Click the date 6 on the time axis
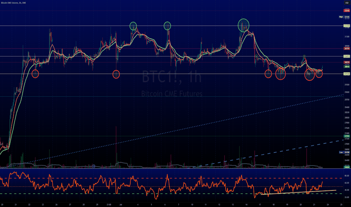The image size is (351, 207). 165,204
